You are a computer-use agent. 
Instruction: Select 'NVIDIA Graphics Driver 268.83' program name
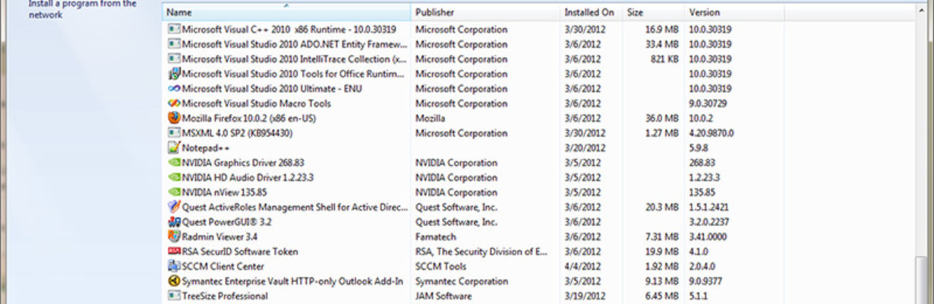(243, 163)
